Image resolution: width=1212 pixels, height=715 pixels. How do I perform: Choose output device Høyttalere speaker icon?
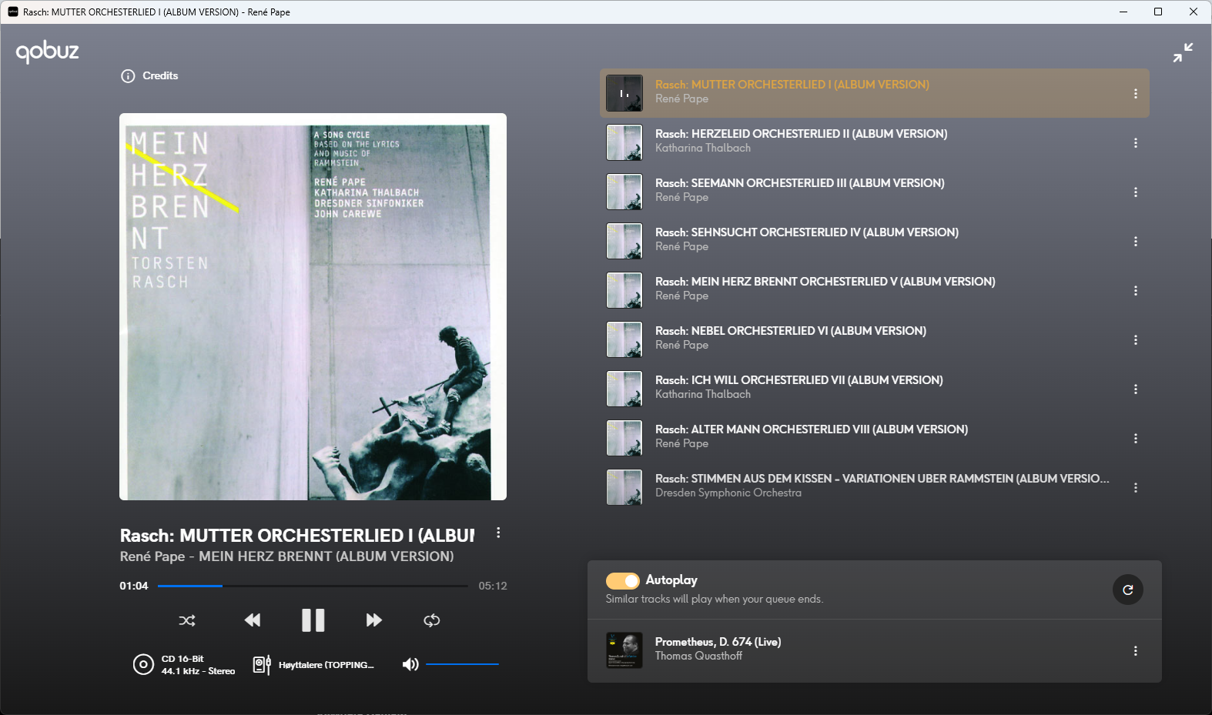pos(262,664)
